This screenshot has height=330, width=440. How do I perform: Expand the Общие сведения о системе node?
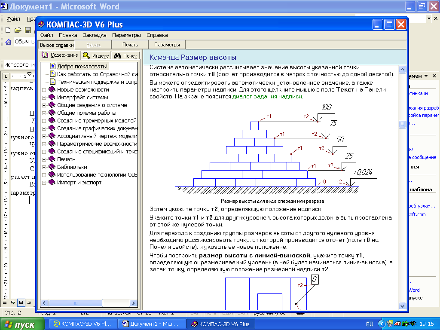point(44,105)
